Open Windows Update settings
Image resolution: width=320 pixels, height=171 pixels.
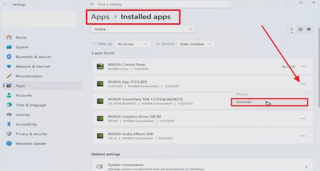click(x=43, y=144)
